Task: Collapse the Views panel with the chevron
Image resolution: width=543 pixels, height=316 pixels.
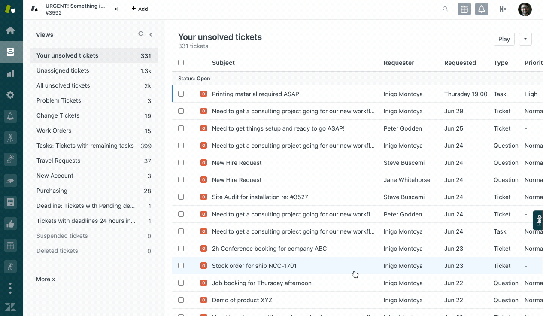Action: [150, 34]
